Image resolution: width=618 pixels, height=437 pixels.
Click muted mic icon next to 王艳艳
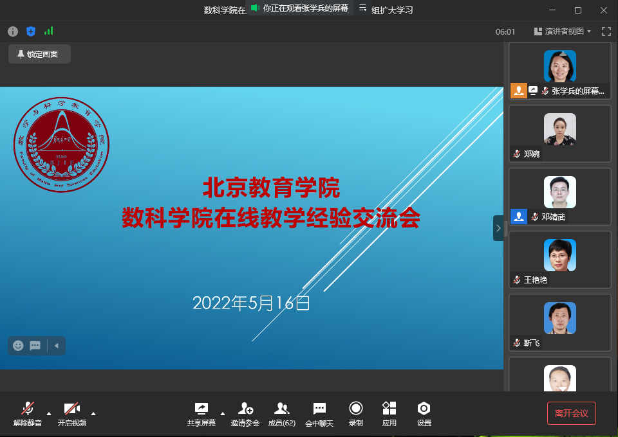[x=517, y=280]
